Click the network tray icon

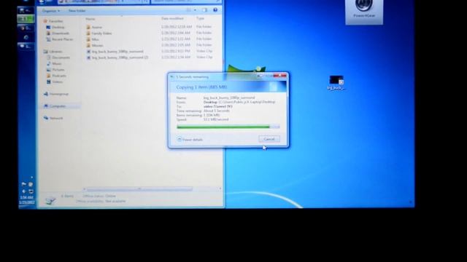click(x=31, y=191)
